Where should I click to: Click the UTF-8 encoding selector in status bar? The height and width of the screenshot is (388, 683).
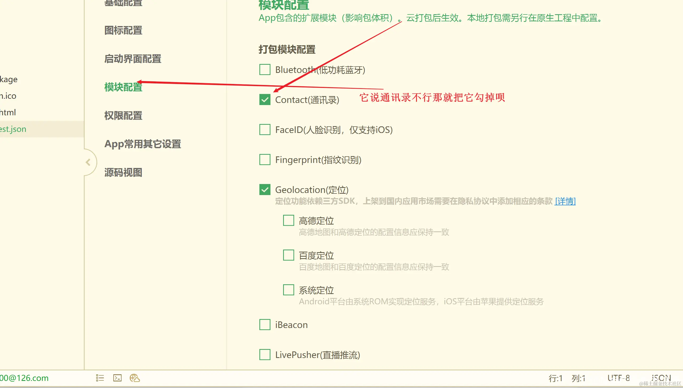point(618,378)
